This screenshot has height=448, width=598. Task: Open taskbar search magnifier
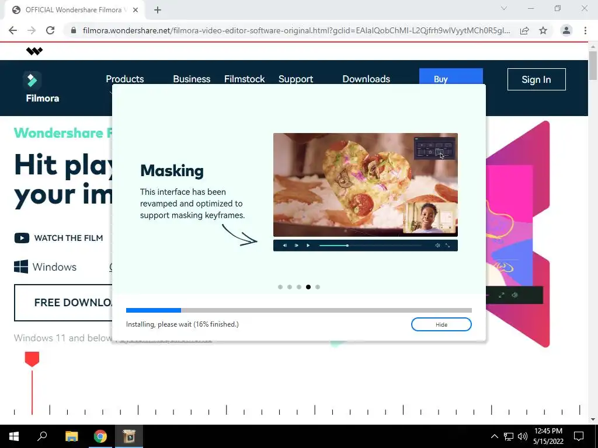point(42,436)
